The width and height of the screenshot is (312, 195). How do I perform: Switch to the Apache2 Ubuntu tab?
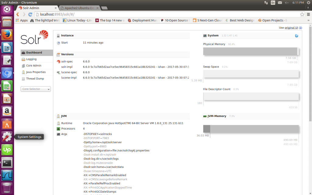tap(79, 8)
